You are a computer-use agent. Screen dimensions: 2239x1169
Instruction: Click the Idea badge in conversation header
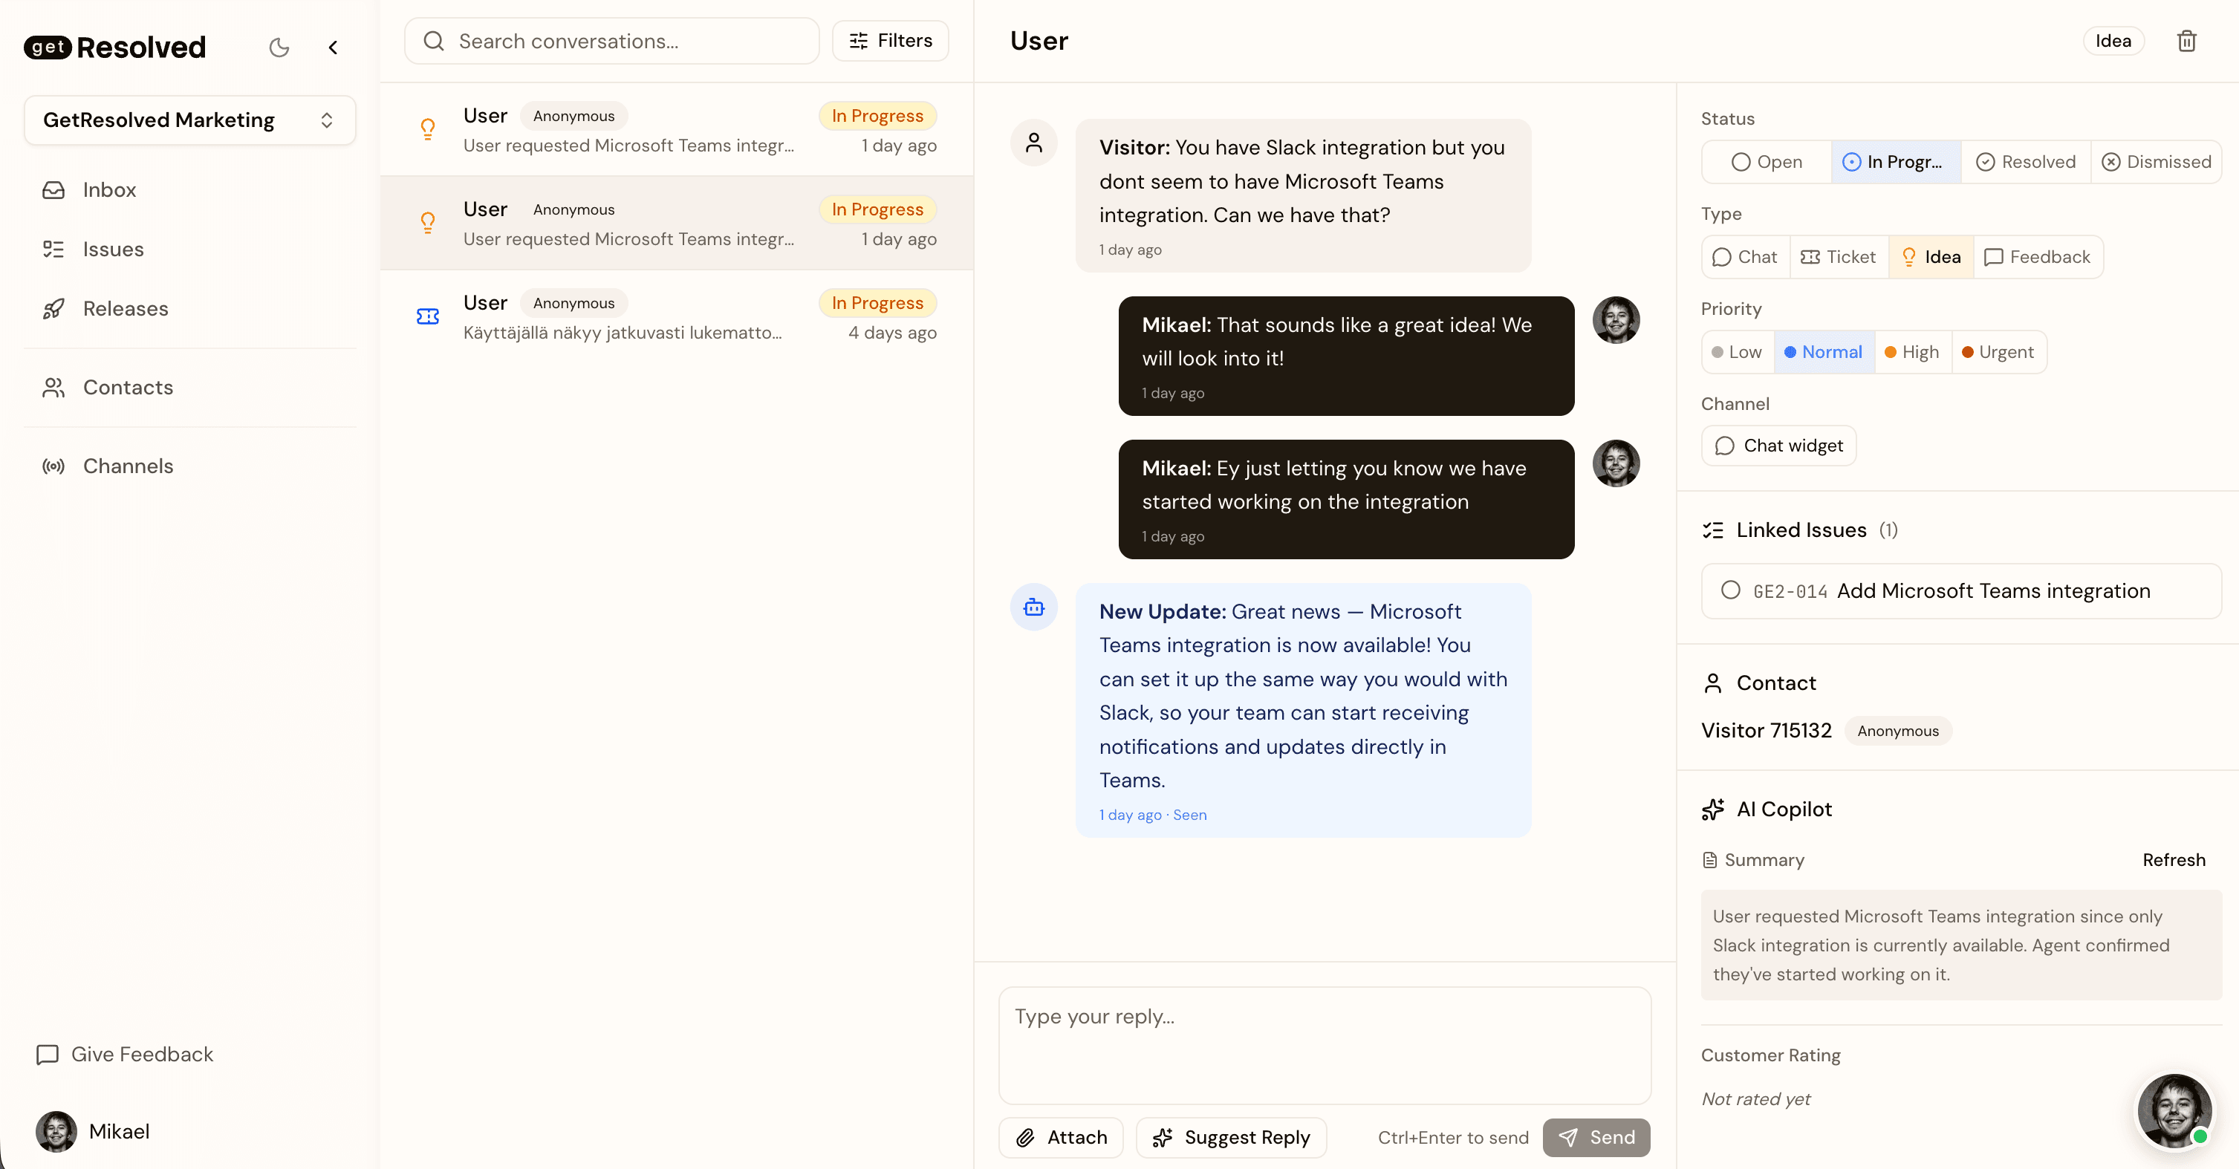coord(2113,41)
